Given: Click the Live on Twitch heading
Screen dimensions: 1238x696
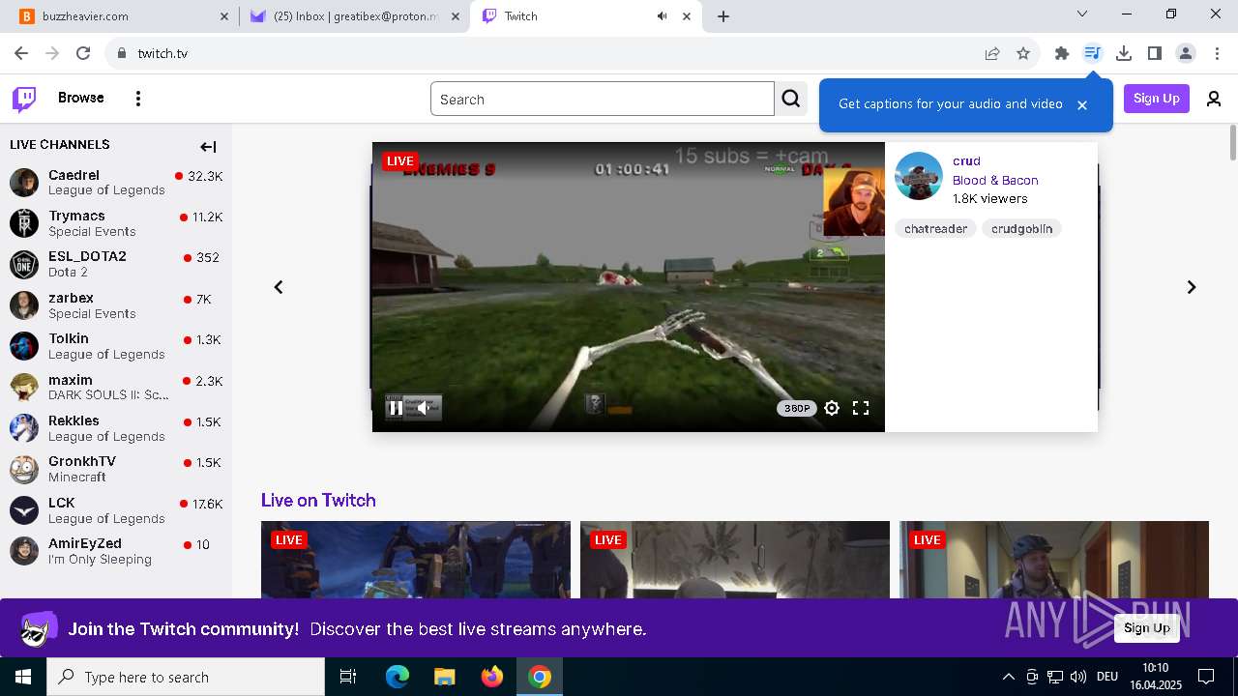Looking at the screenshot, I should pos(318,500).
